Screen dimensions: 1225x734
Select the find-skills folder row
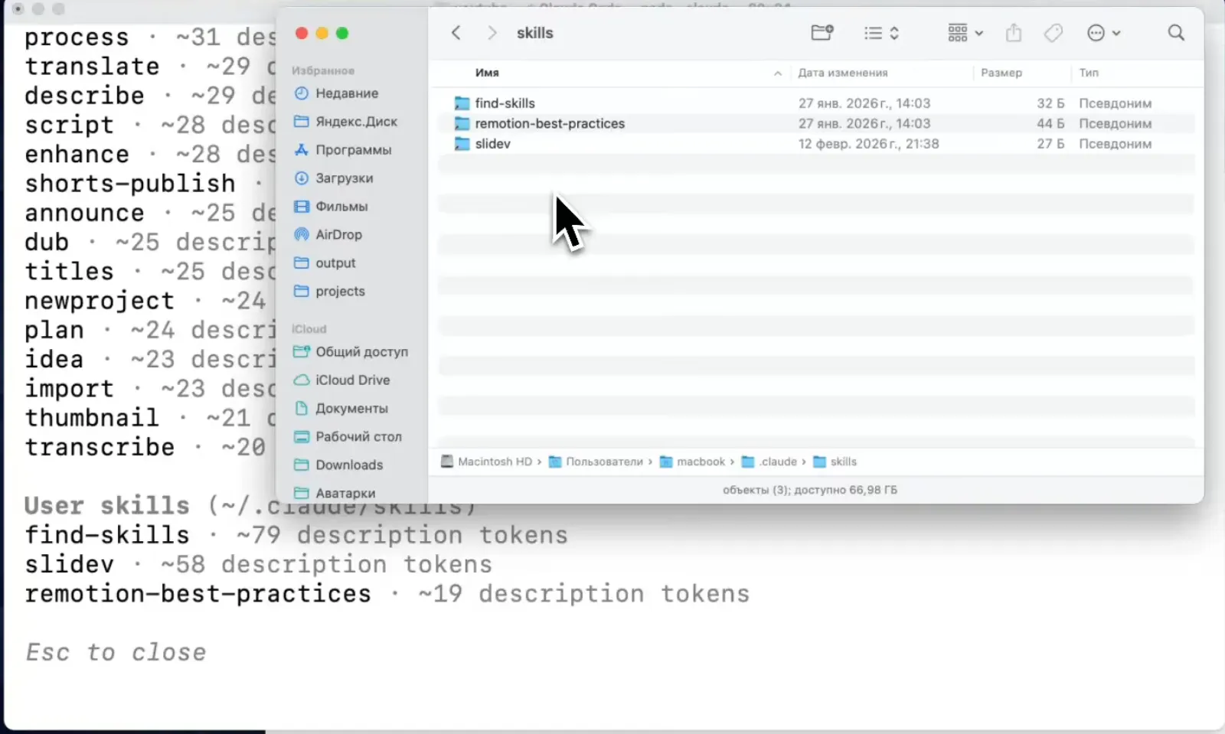pyautogui.click(x=816, y=103)
